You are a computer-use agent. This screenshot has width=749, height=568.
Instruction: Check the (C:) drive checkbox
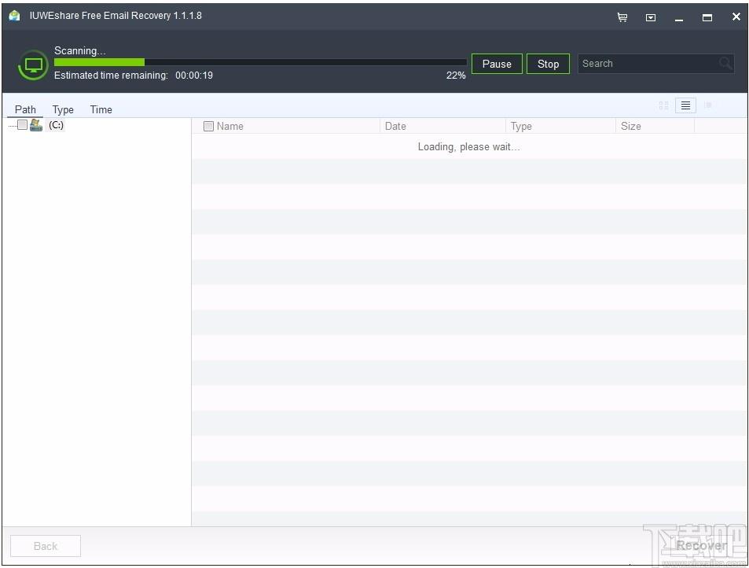point(22,125)
